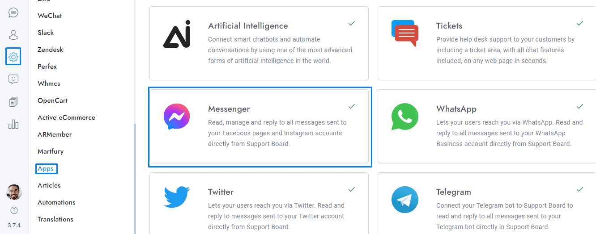The width and height of the screenshot is (596, 234).
Task: Open the articles documents icon in sidebar
Action: click(x=13, y=102)
